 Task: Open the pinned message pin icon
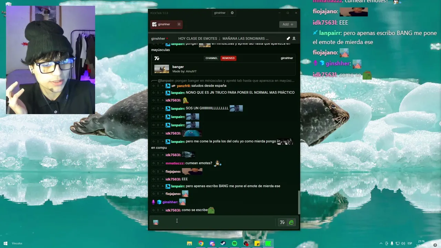288,39
